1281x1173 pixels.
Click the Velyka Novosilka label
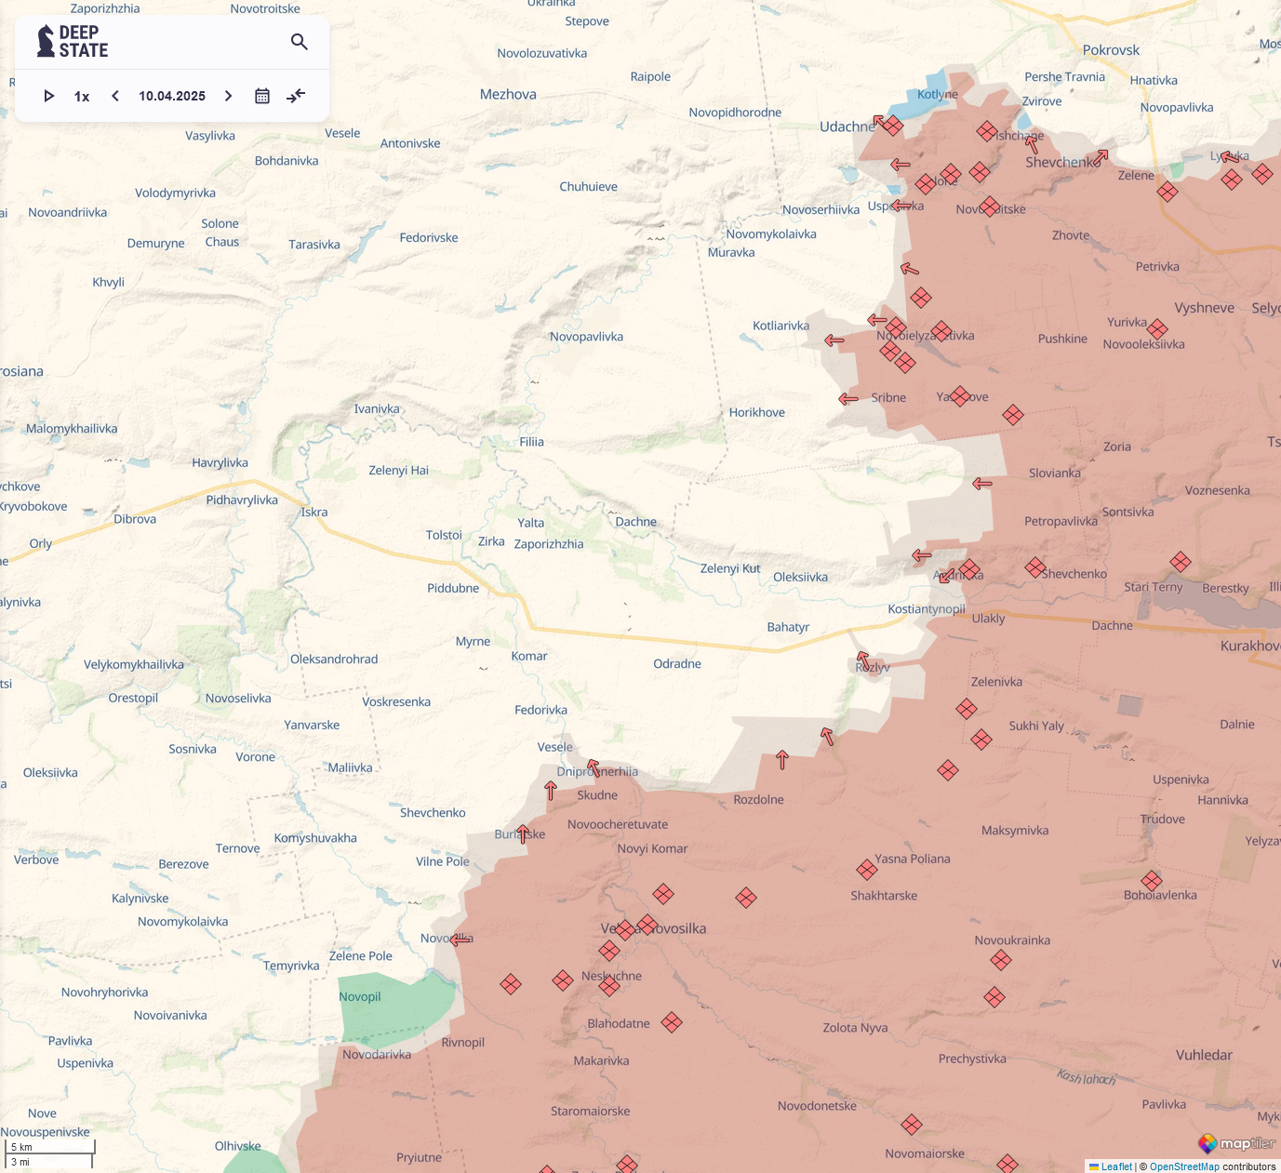(653, 928)
